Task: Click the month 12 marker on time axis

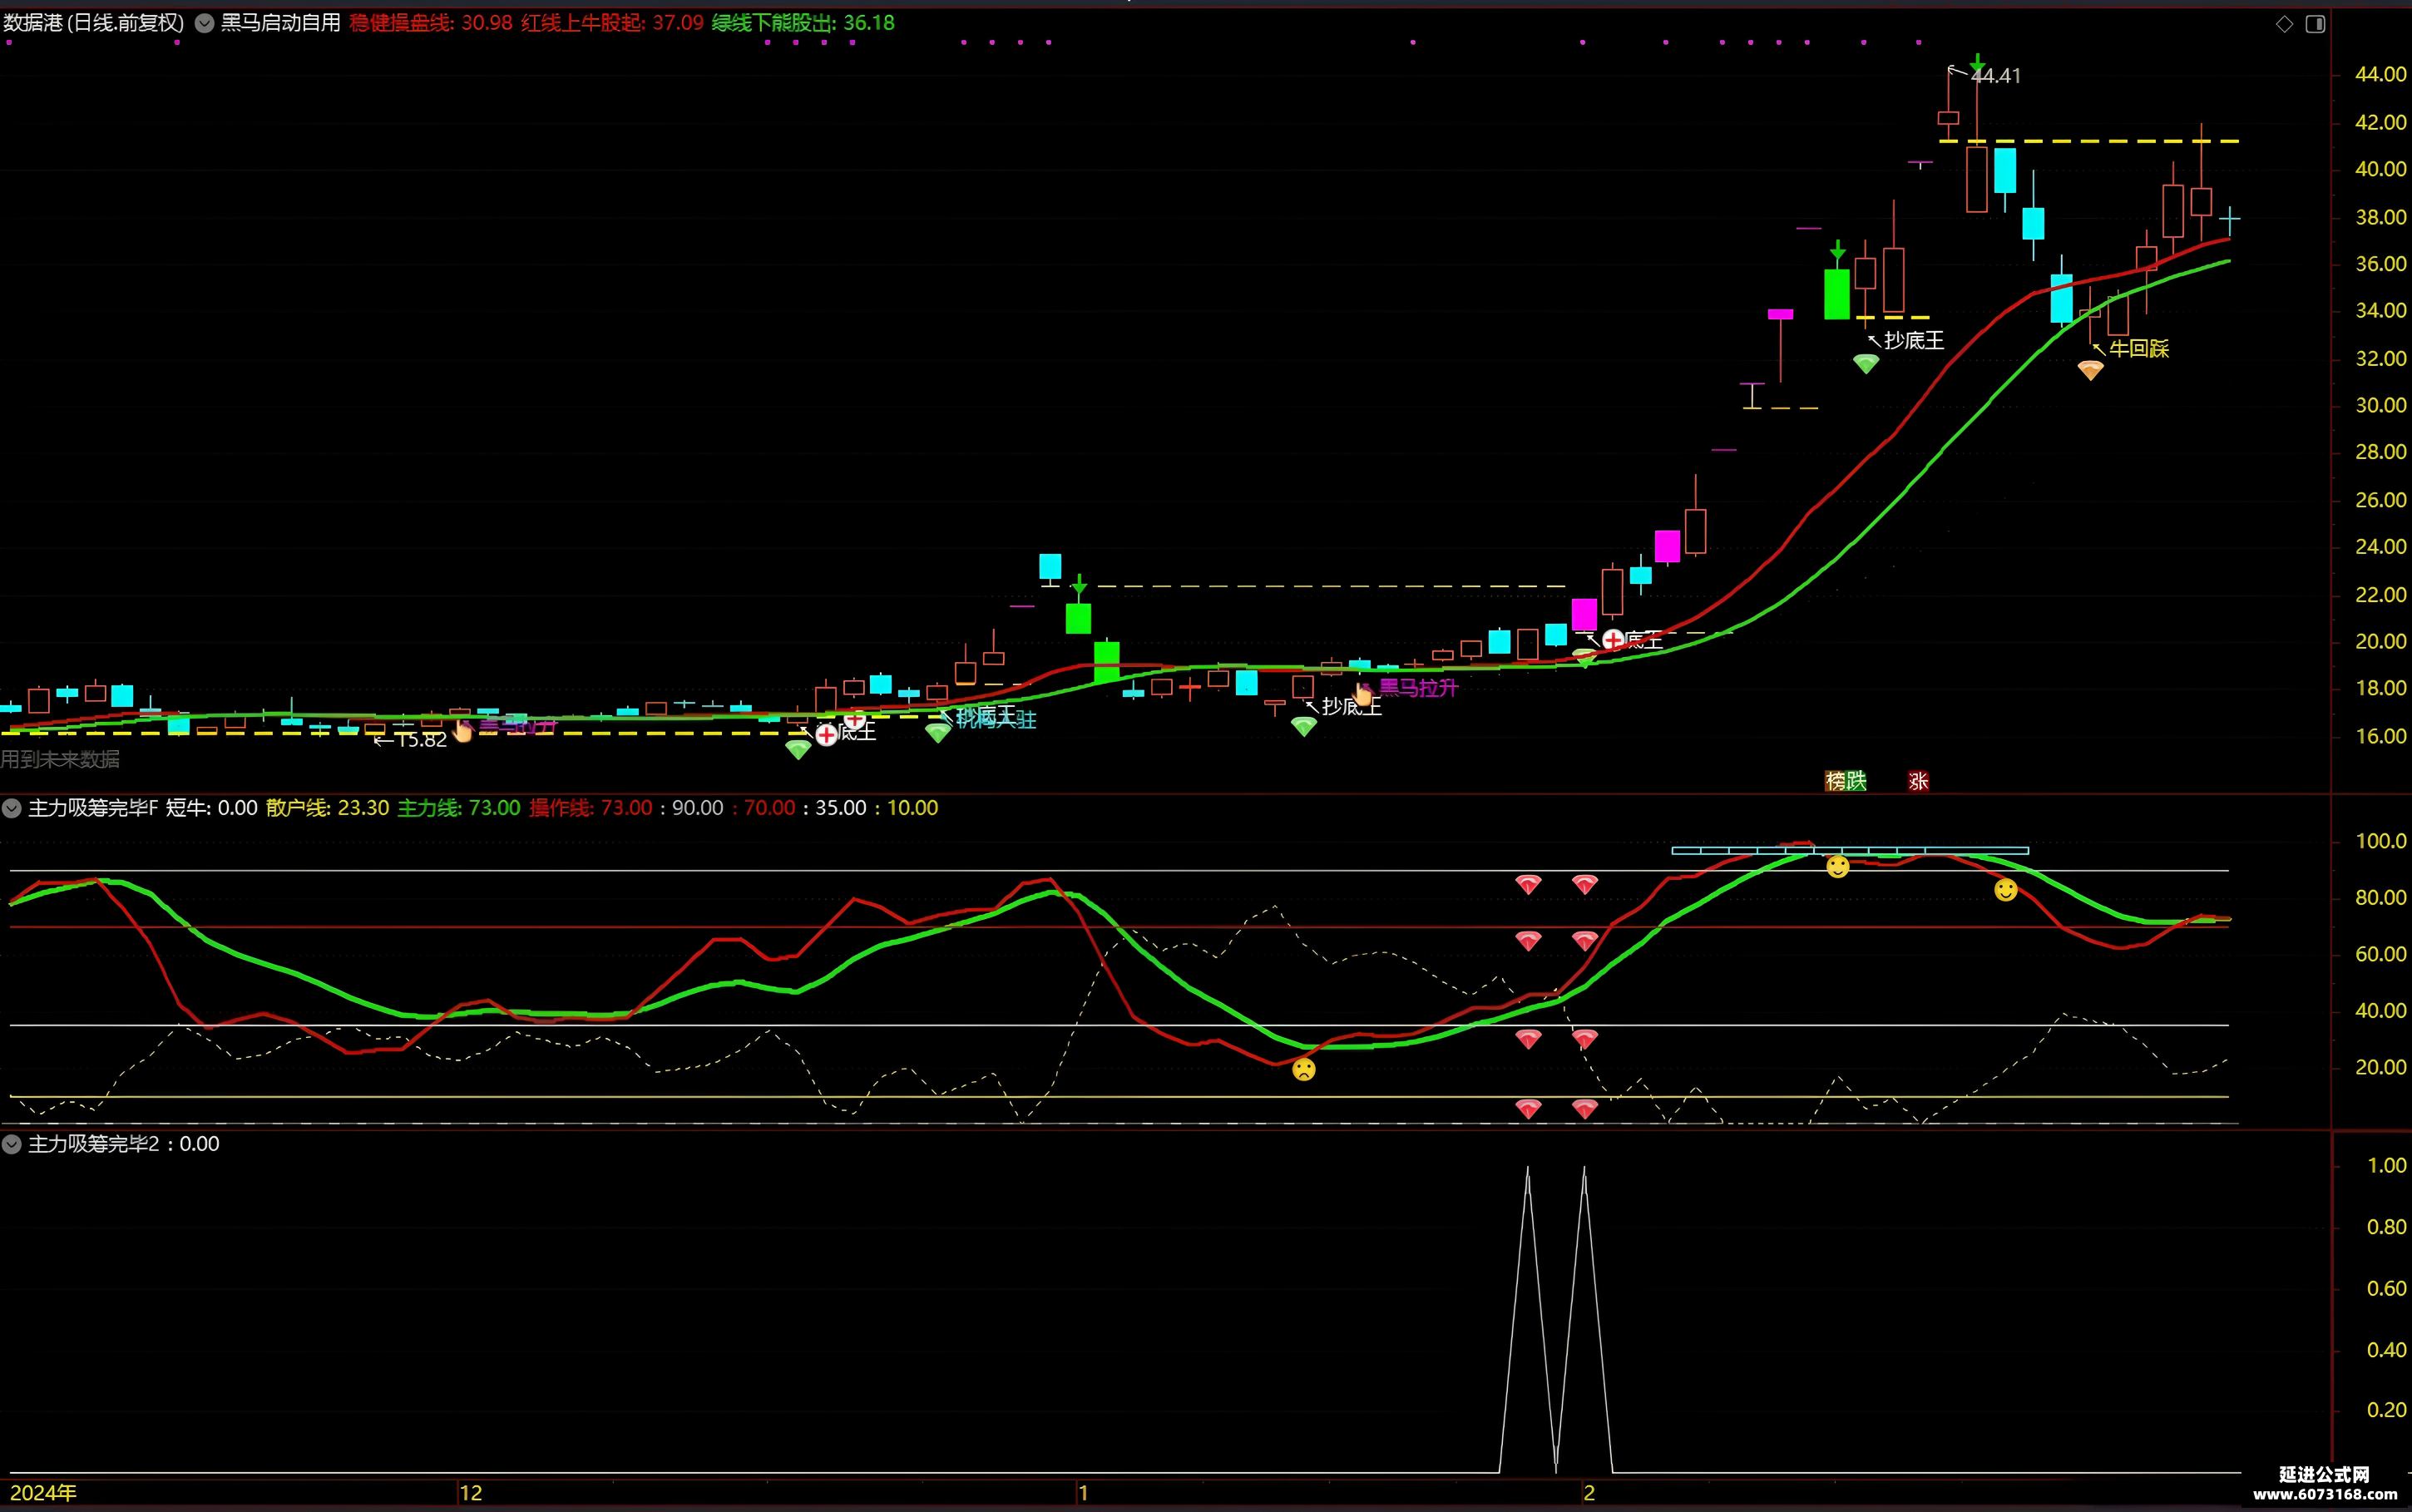Action: pos(470,1493)
